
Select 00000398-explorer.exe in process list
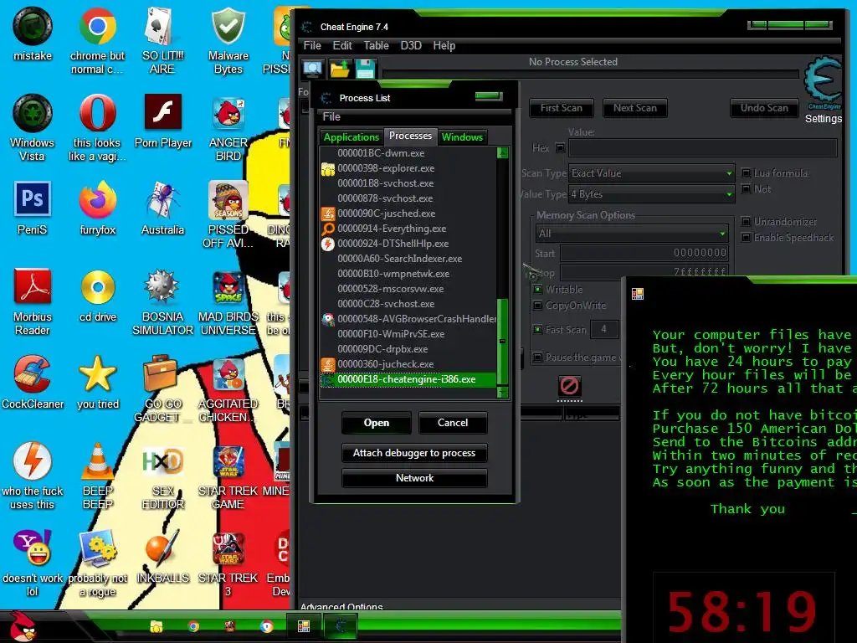pos(408,168)
